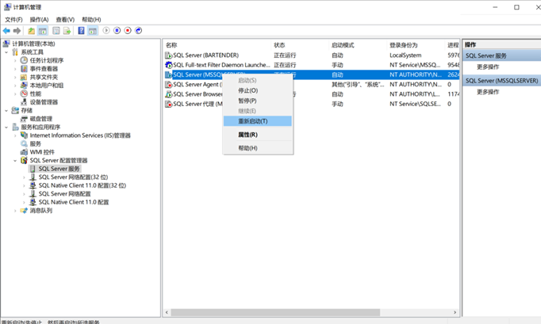Click the Restart service toolbar icon
541x324 pixels.
138,31
